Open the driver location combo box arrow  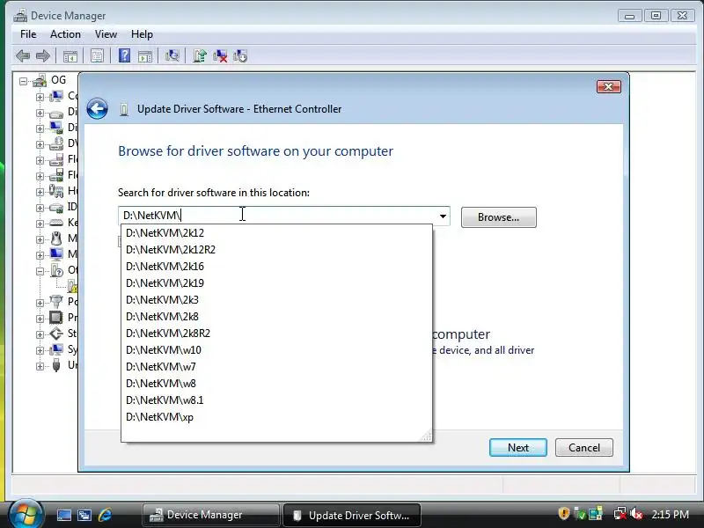pos(443,216)
